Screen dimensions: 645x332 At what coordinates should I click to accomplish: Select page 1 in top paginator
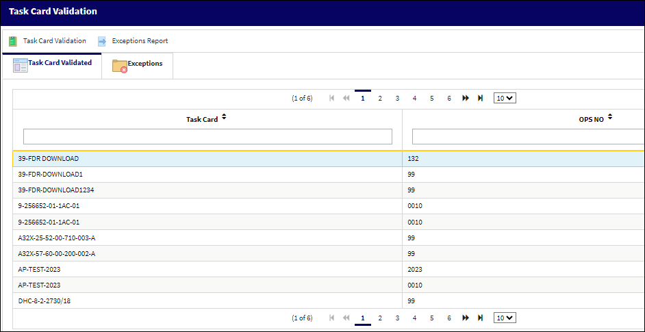point(363,99)
